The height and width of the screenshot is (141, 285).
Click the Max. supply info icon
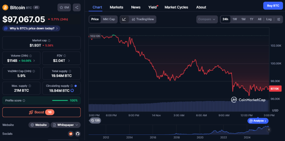point(30,86)
